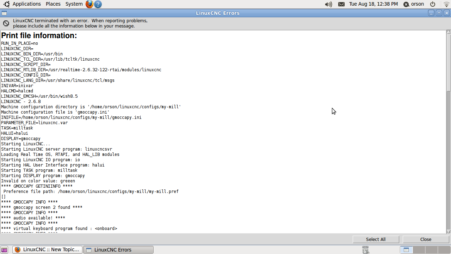Click the 'LINUXCNC_EMCSH=/usr/bin/wish8.5' line
Viewport: 451px width, 254px height.
click(x=39, y=96)
